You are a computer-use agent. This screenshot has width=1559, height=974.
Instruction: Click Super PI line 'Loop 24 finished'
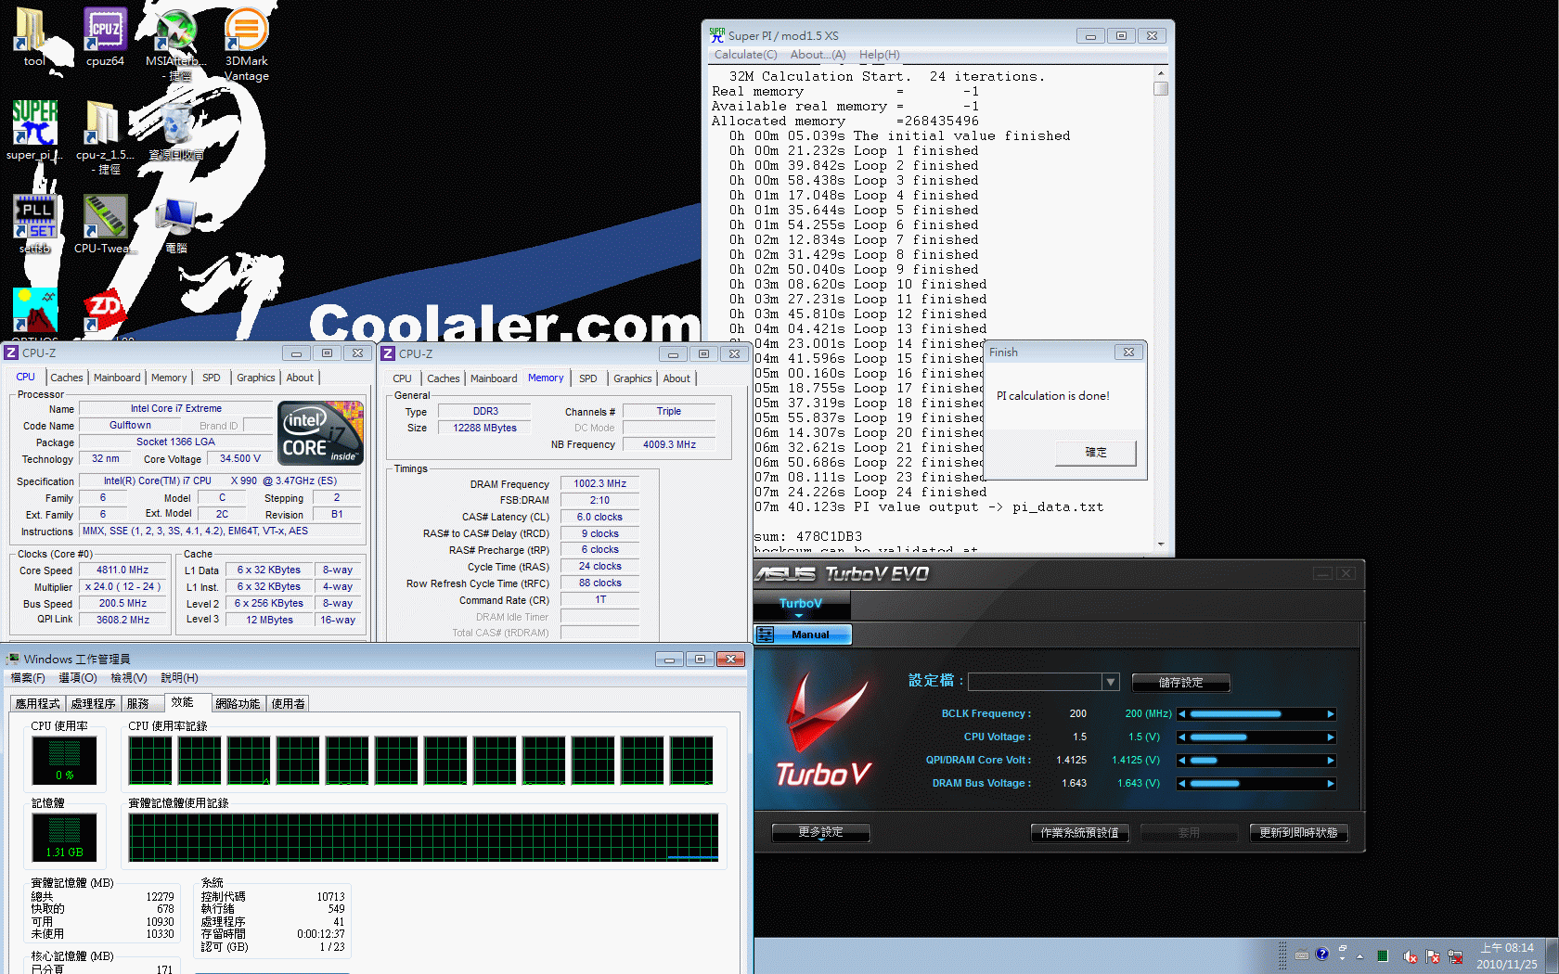pyautogui.click(x=870, y=493)
